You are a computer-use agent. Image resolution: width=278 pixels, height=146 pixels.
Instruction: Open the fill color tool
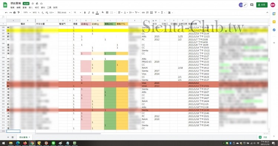103,13
